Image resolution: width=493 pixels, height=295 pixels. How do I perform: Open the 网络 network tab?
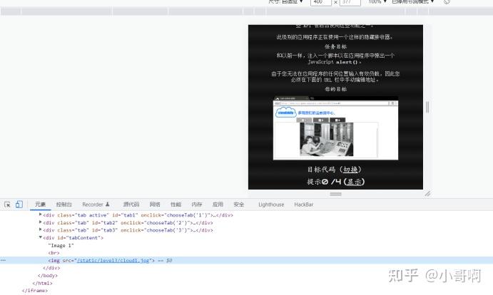coord(155,205)
